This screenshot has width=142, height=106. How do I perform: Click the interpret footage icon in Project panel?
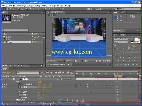[x=3, y=65]
